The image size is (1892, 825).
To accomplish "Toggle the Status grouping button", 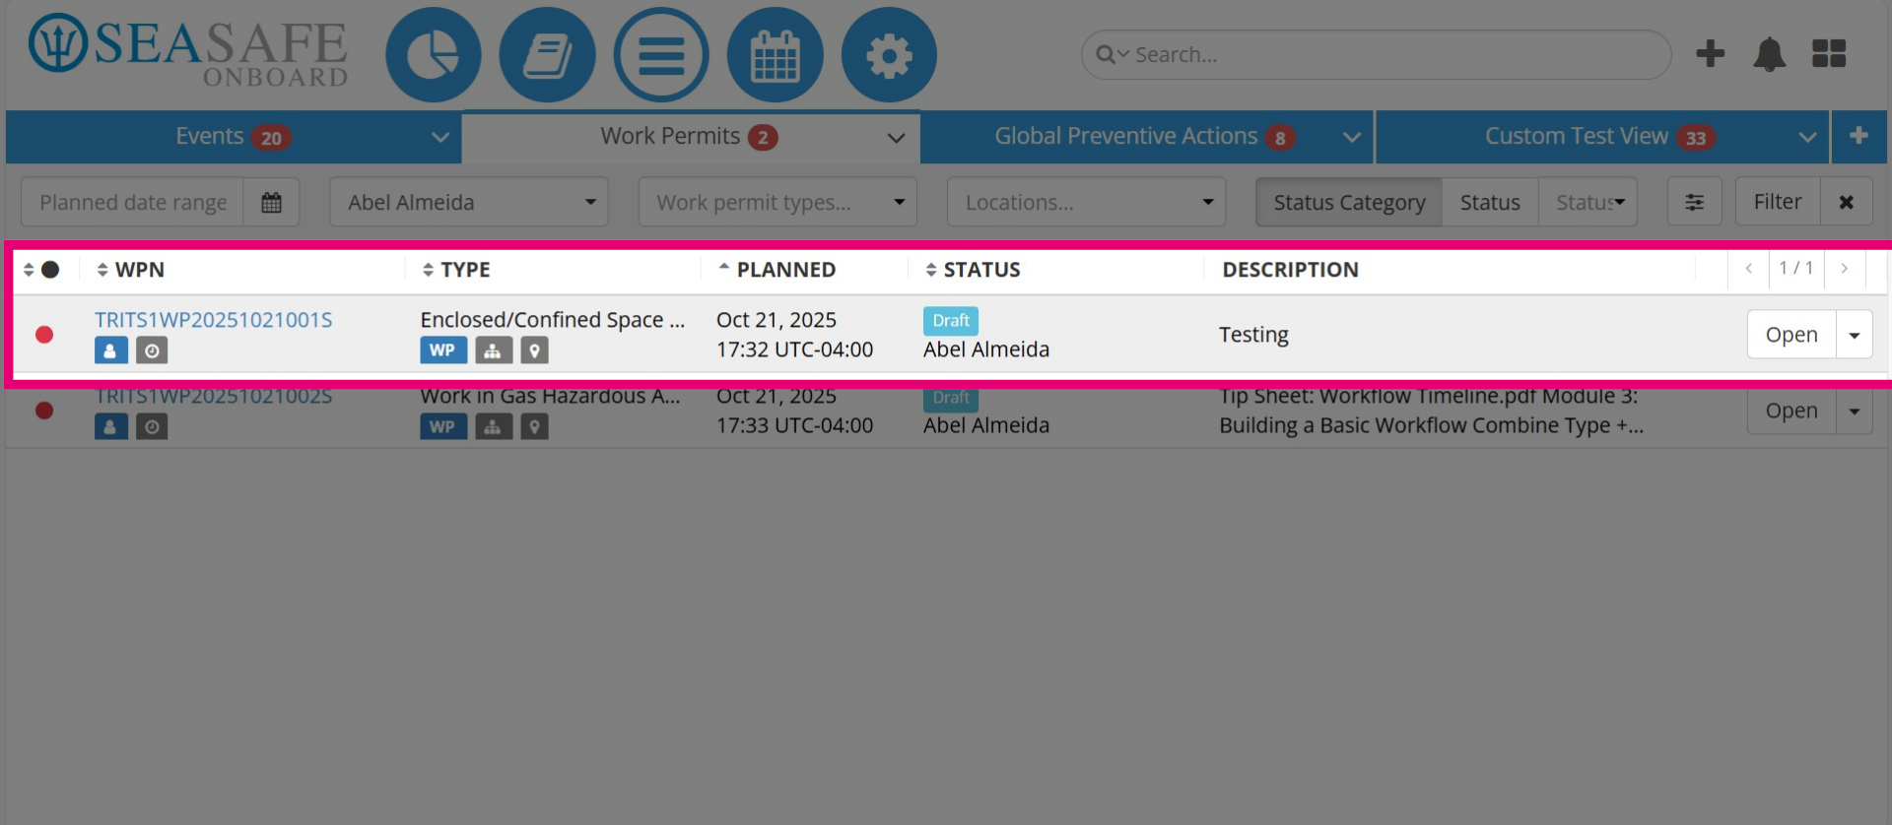I will click(x=1490, y=202).
